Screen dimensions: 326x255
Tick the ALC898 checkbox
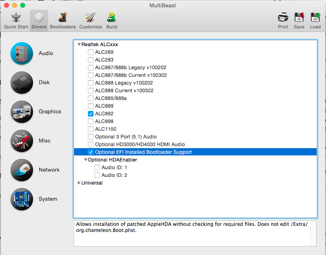pyautogui.click(x=91, y=121)
